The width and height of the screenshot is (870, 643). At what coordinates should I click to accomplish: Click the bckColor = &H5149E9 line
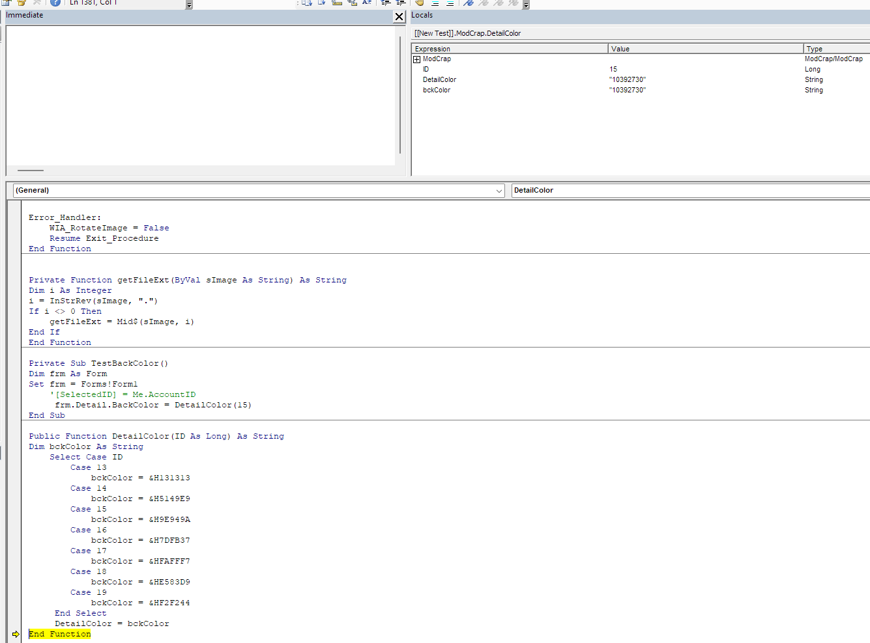click(141, 499)
